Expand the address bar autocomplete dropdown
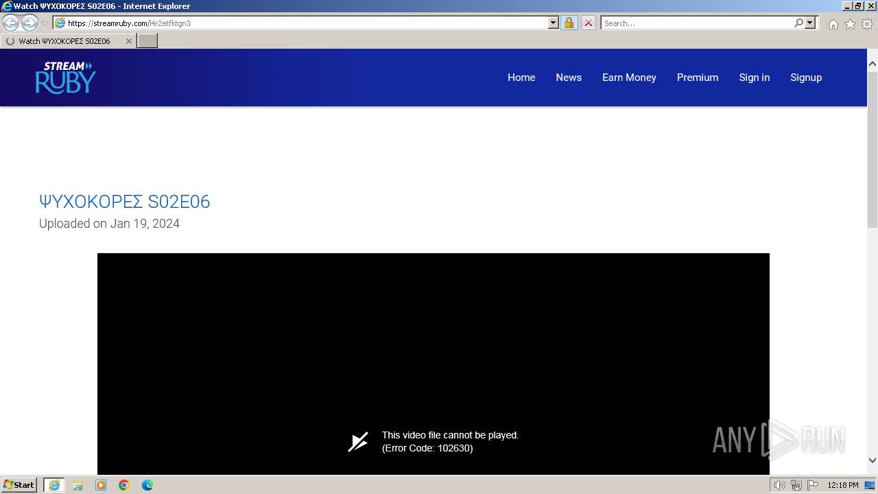The image size is (878, 494). [554, 23]
